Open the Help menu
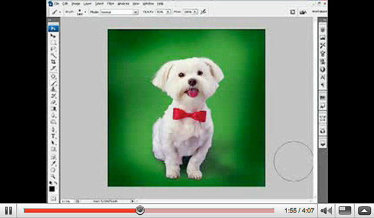This screenshot has height=218, width=374. click(x=160, y=4)
